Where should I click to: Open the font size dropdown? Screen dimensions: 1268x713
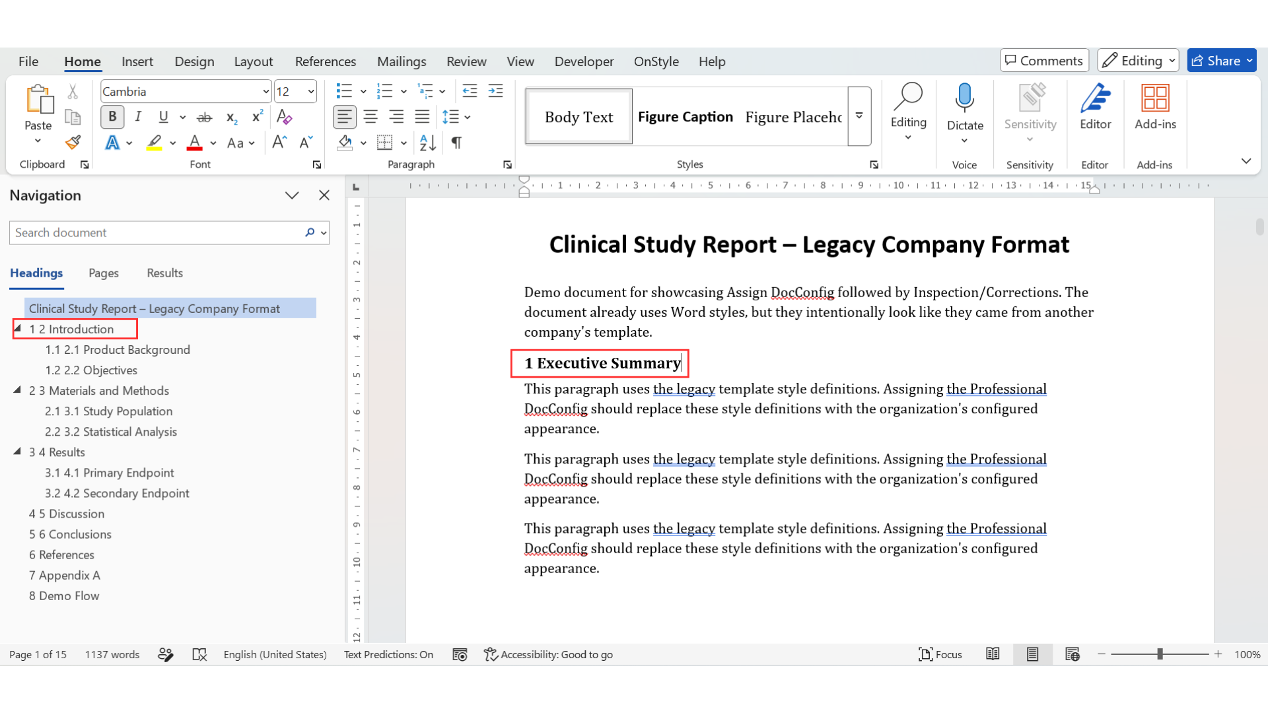point(310,92)
